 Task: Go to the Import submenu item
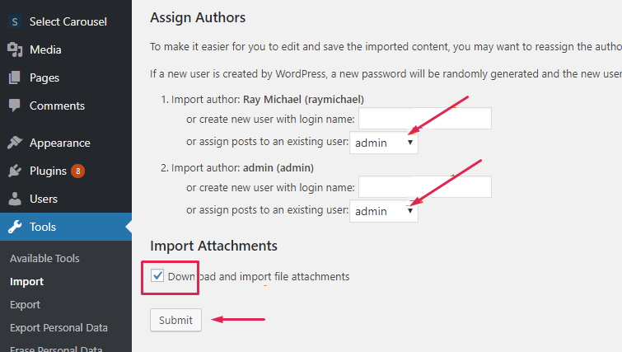26,281
